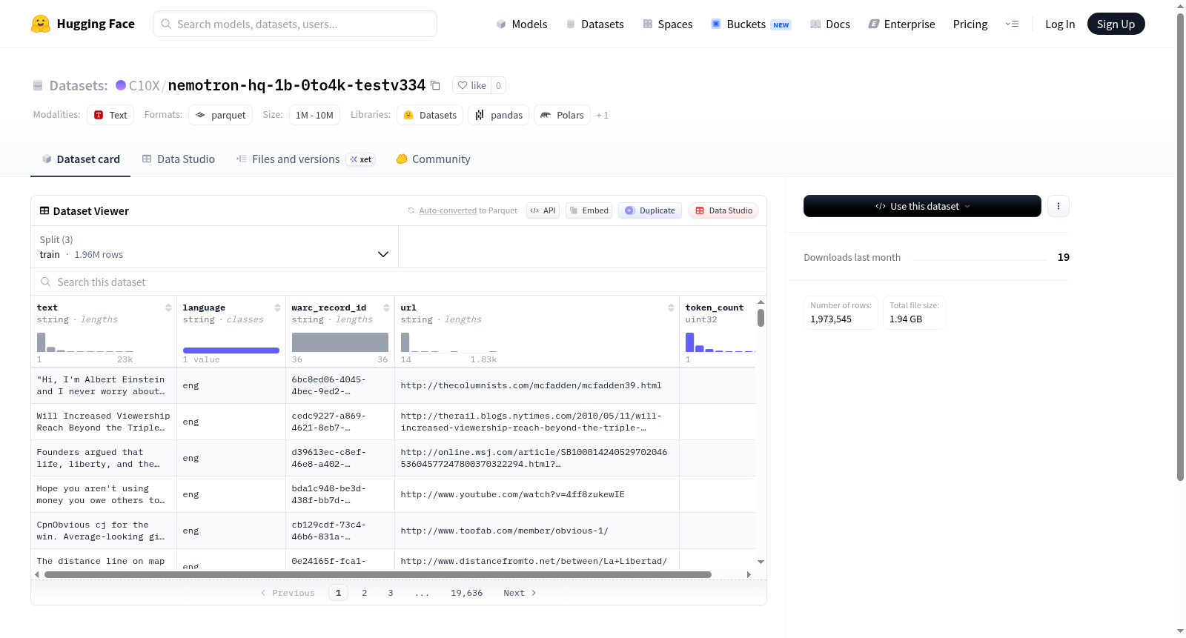This screenshot has width=1186, height=638.
Task: Sort by the url column
Action: click(671, 308)
